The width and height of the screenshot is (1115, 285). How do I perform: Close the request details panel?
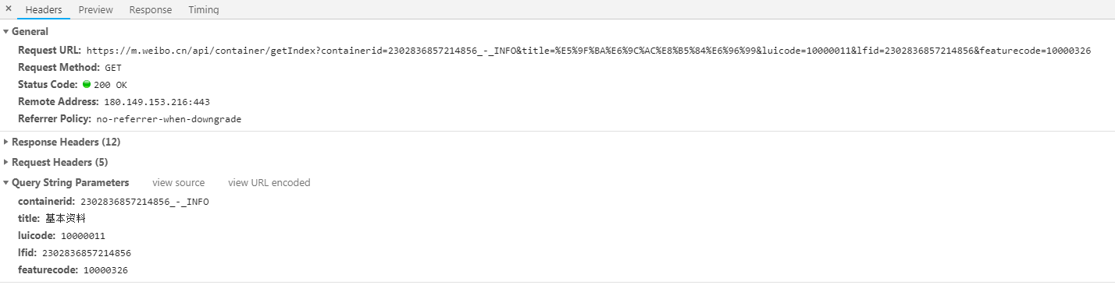tap(8, 9)
